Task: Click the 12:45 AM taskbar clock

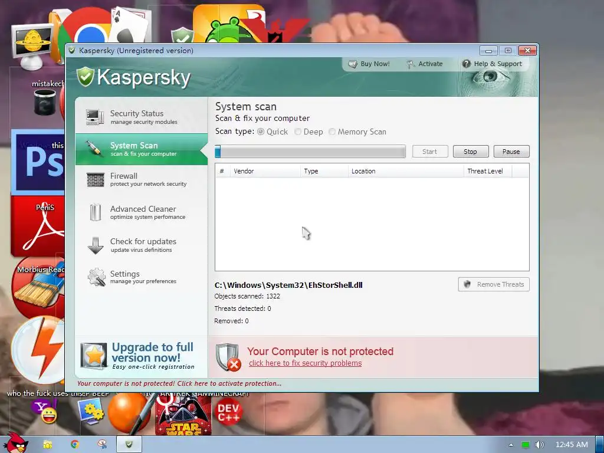Action: pos(572,445)
